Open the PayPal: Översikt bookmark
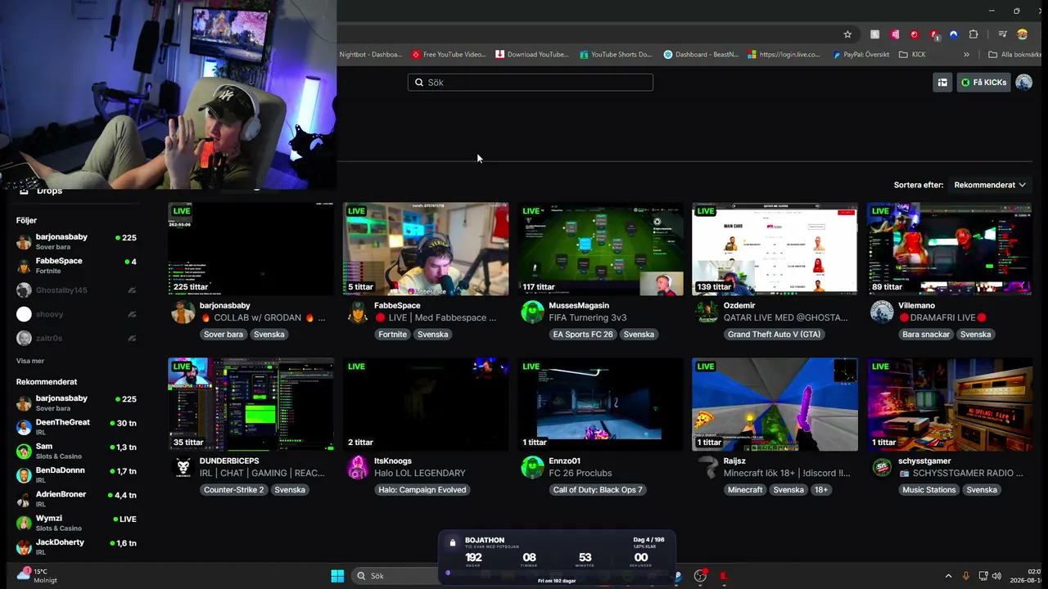Viewport: 1048px width, 589px height. point(861,55)
